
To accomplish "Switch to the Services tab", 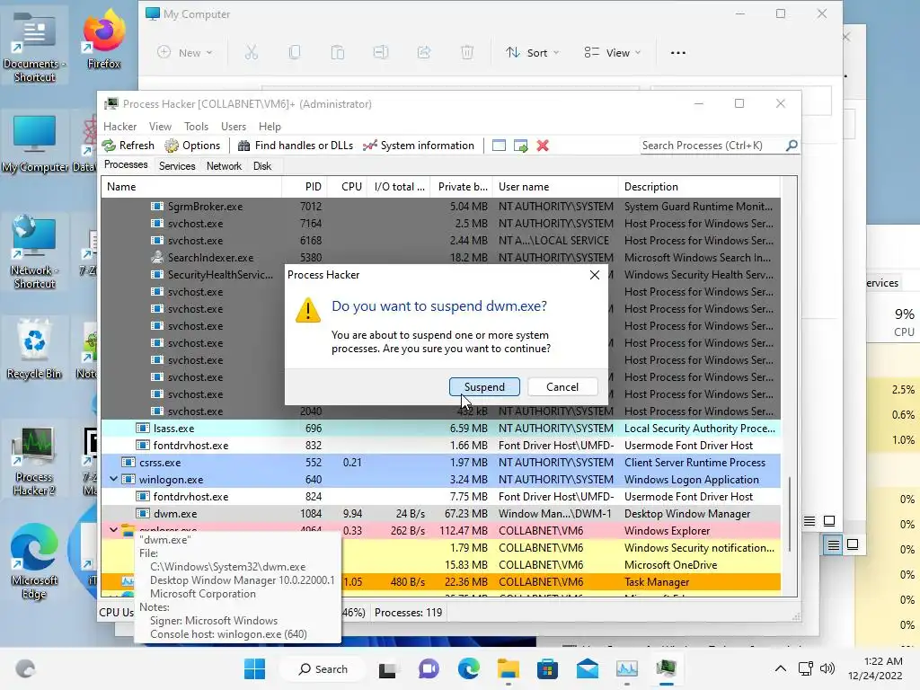I will coord(177,166).
